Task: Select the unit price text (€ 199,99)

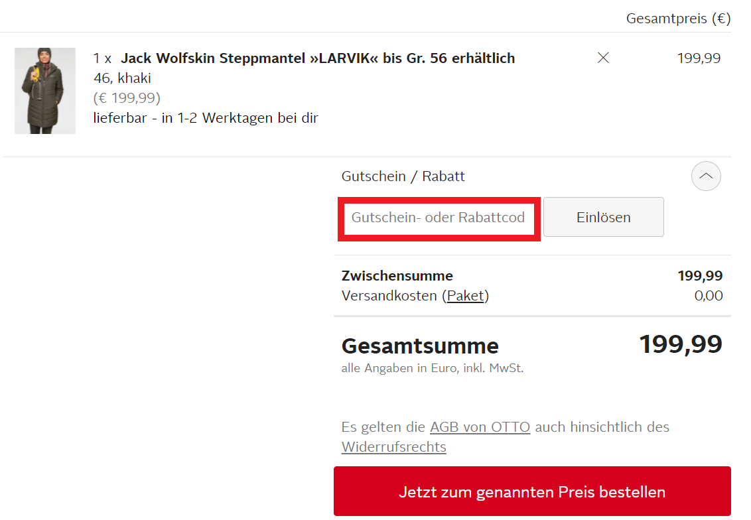Action: pos(127,98)
